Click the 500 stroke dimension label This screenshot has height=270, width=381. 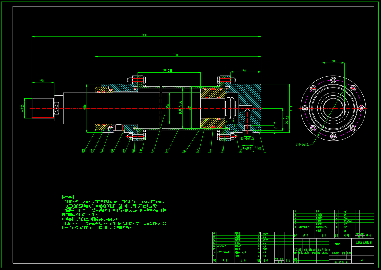[x=167, y=70]
